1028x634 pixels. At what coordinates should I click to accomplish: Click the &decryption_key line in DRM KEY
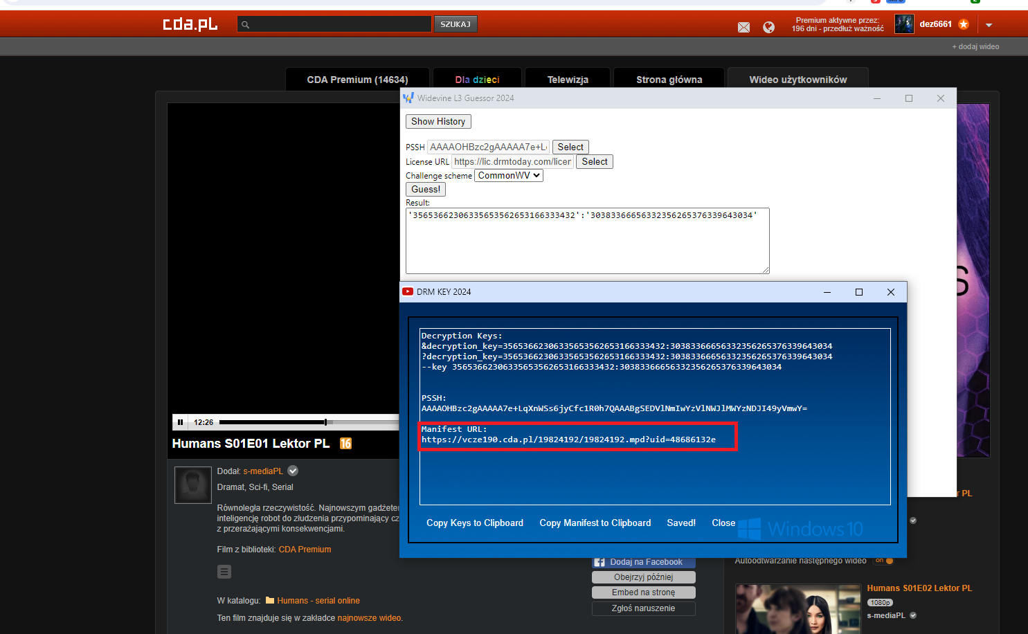tap(626, 346)
